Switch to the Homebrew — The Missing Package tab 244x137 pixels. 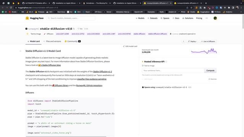tap(97, 3)
